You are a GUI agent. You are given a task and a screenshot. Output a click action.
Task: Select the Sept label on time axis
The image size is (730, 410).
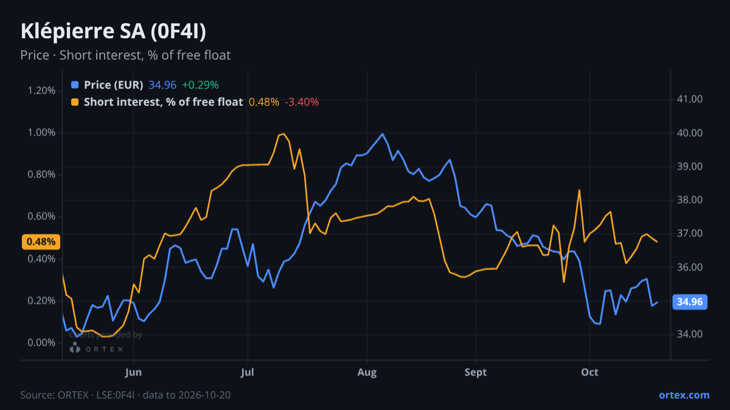[476, 372]
